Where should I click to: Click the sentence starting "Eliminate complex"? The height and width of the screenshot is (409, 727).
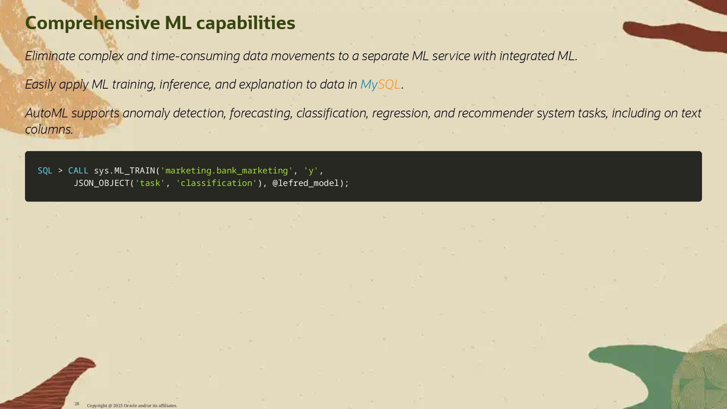(301, 56)
